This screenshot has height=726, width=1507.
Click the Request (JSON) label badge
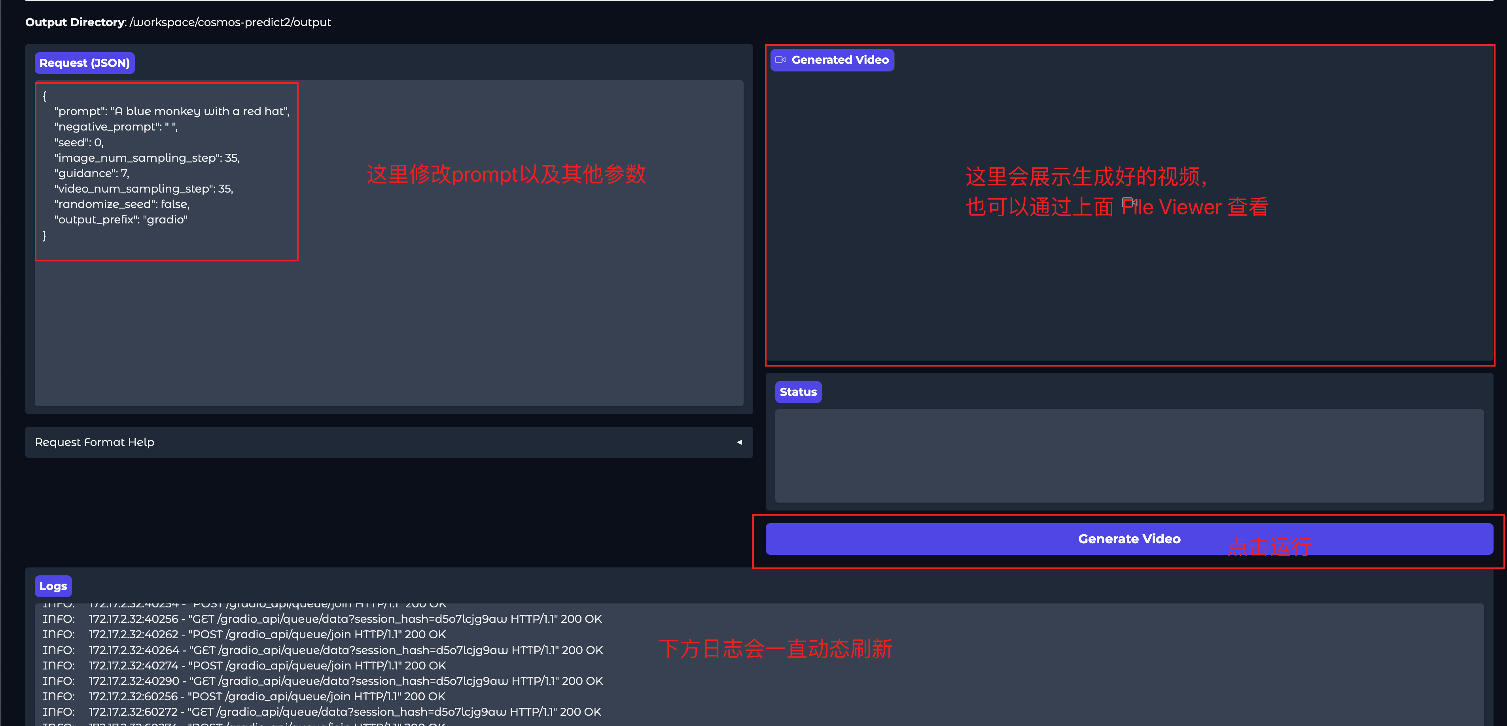tap(84, 63)
